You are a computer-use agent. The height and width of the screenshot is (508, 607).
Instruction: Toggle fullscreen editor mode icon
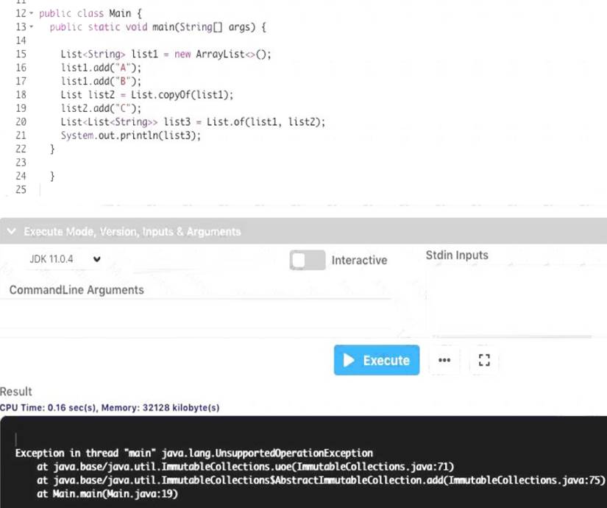click(x=484, y=360)
